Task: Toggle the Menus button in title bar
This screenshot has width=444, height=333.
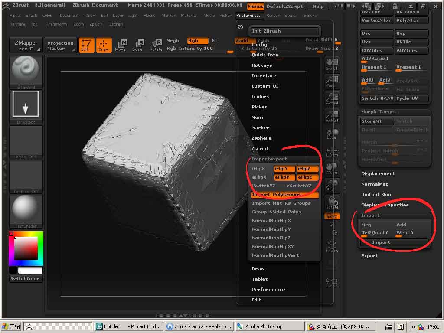Action: (x=255, y=6)
